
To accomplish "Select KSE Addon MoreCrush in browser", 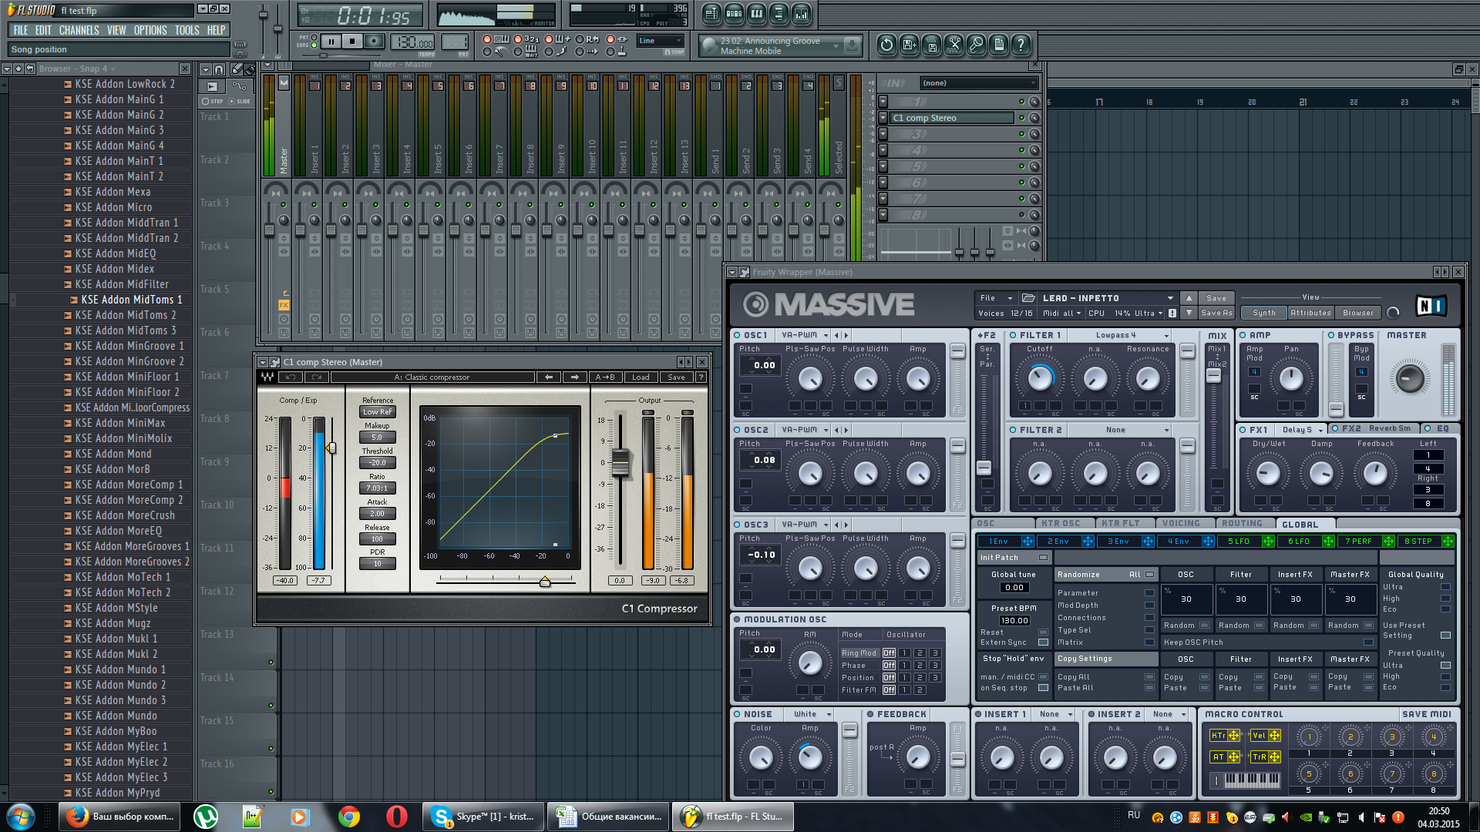I will coord(125,515).
